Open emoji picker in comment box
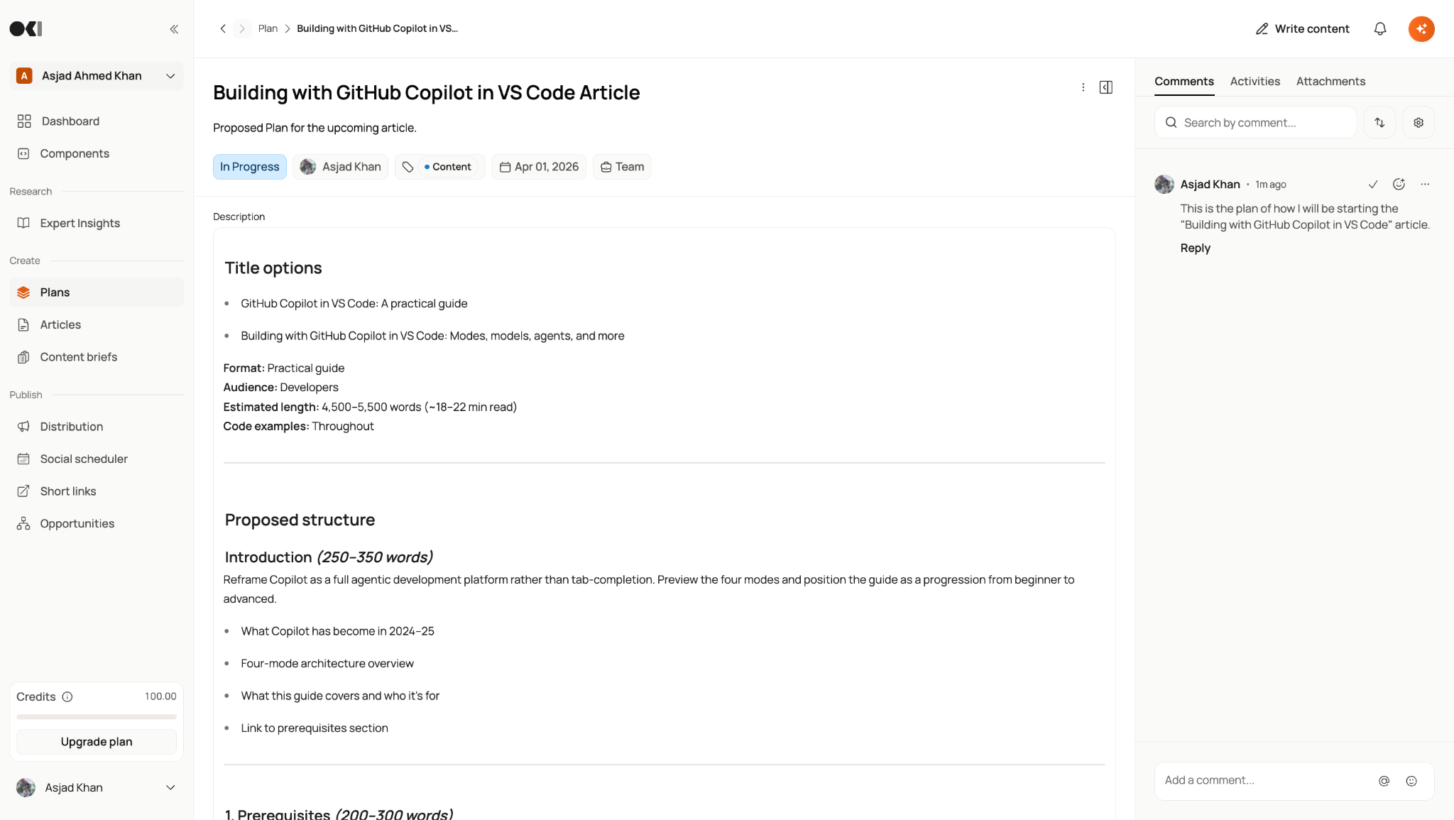 point(1411,781)
